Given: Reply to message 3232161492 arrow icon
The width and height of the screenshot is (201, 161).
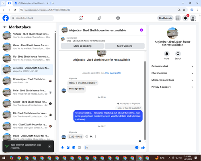Looking at the screenshot, I should 91,136.
